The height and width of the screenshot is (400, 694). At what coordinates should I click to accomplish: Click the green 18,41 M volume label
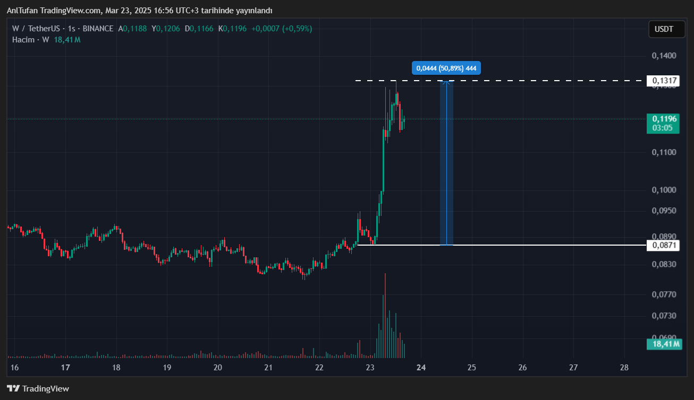[x=664, y=344]
